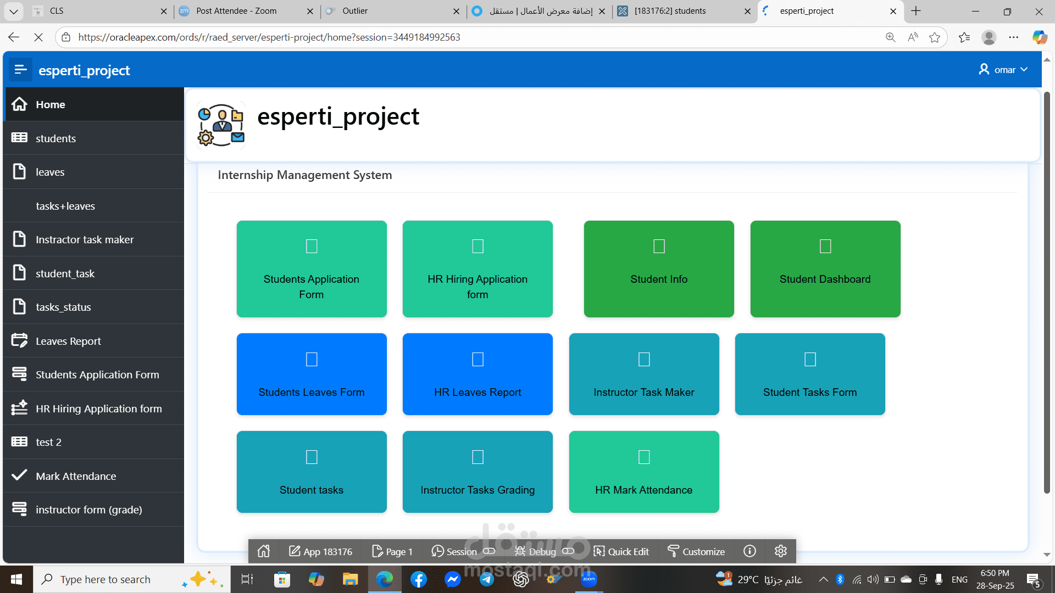1055x593 pixels.
Task: Open the Student Dashboard card
Action: [825, 269]
